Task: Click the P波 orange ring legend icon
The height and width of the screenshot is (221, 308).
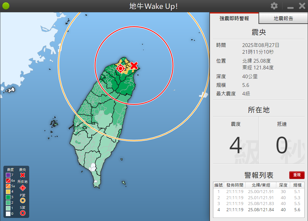Action: [x=23, y=200]
